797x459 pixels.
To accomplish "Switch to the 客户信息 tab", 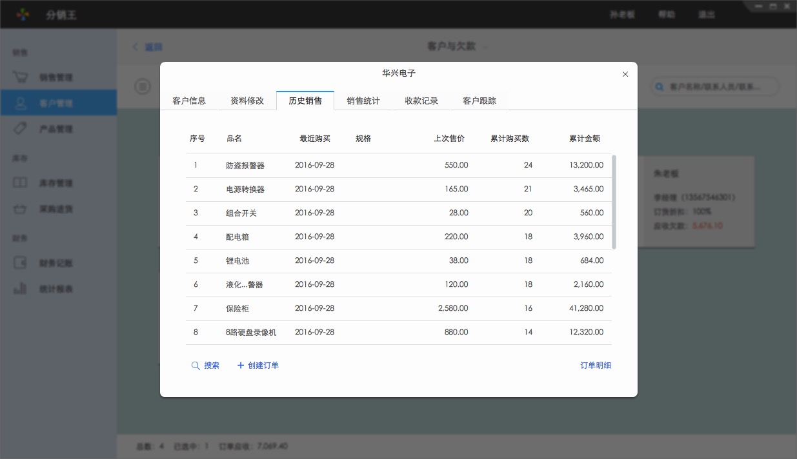I will click(x=189, y=101).
